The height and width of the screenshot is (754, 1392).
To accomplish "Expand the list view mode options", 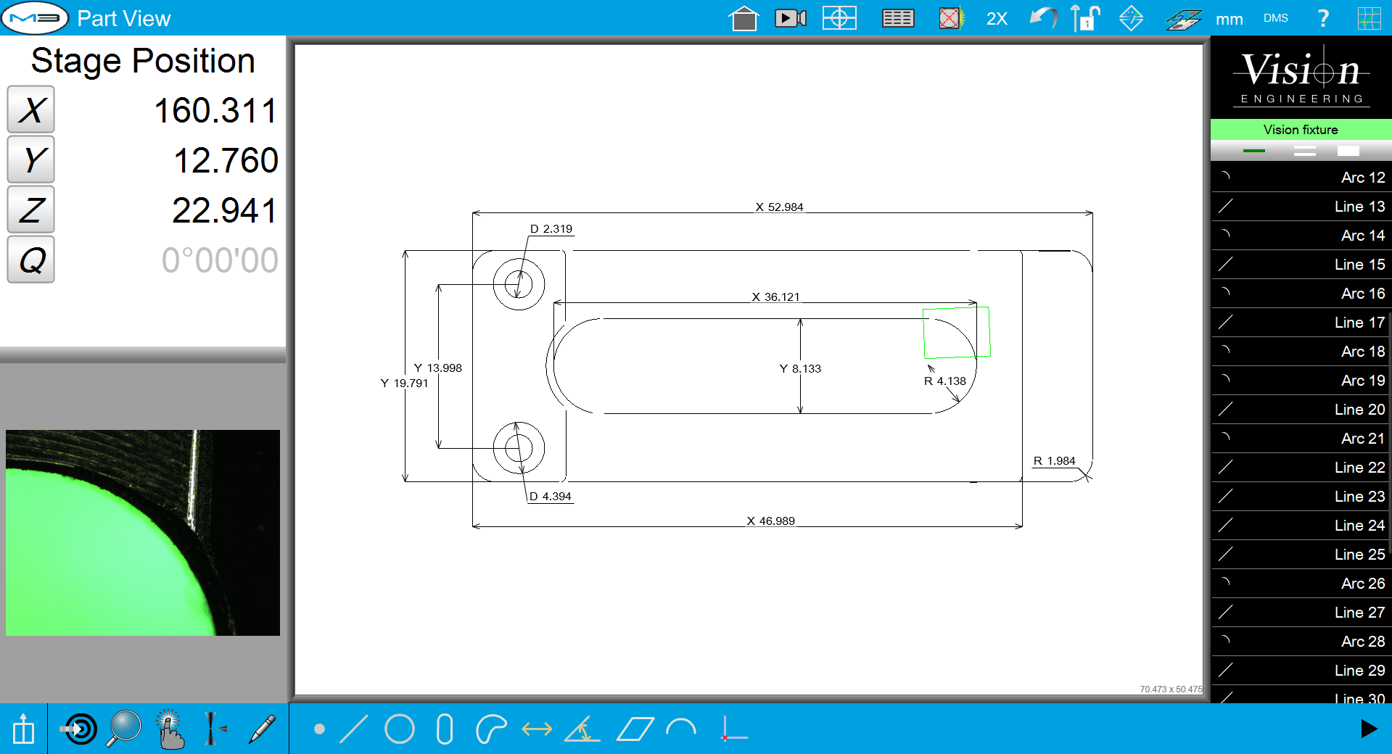I will click(1305, 151).
